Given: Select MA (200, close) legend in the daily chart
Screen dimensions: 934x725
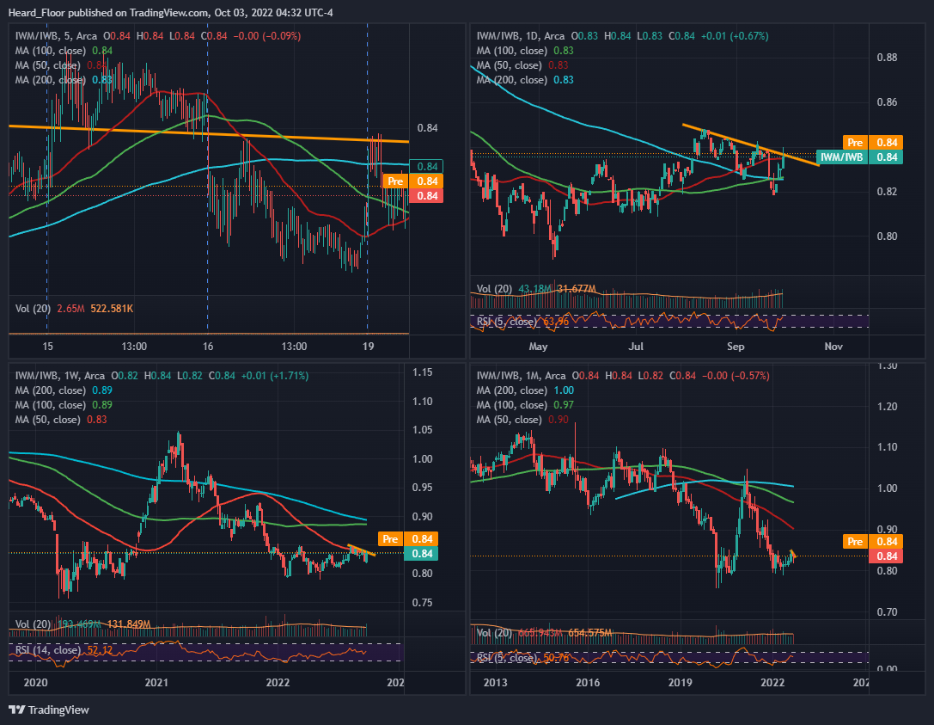Looking at the screenshot, I should (525, 80).
